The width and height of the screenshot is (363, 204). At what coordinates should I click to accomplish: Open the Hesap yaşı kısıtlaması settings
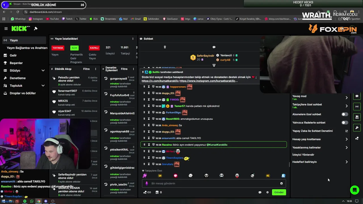point(320,139)
